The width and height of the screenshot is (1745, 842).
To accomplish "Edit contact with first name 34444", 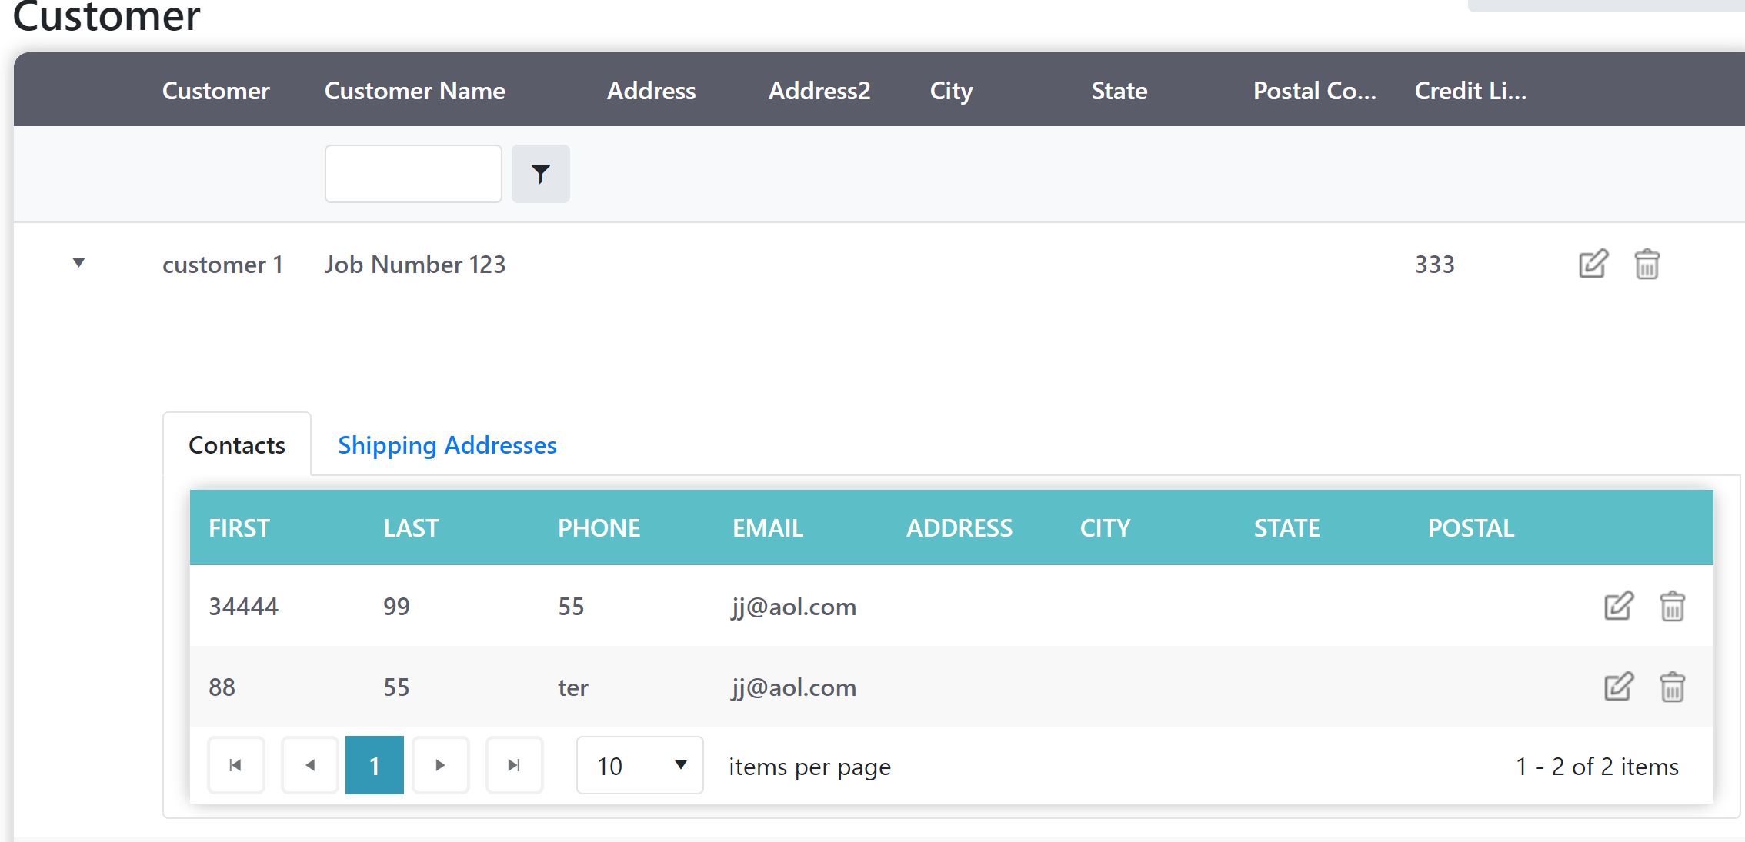I will [x=1618, y=606].
